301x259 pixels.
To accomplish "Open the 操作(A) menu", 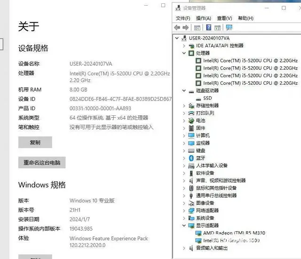I will 204,18.
